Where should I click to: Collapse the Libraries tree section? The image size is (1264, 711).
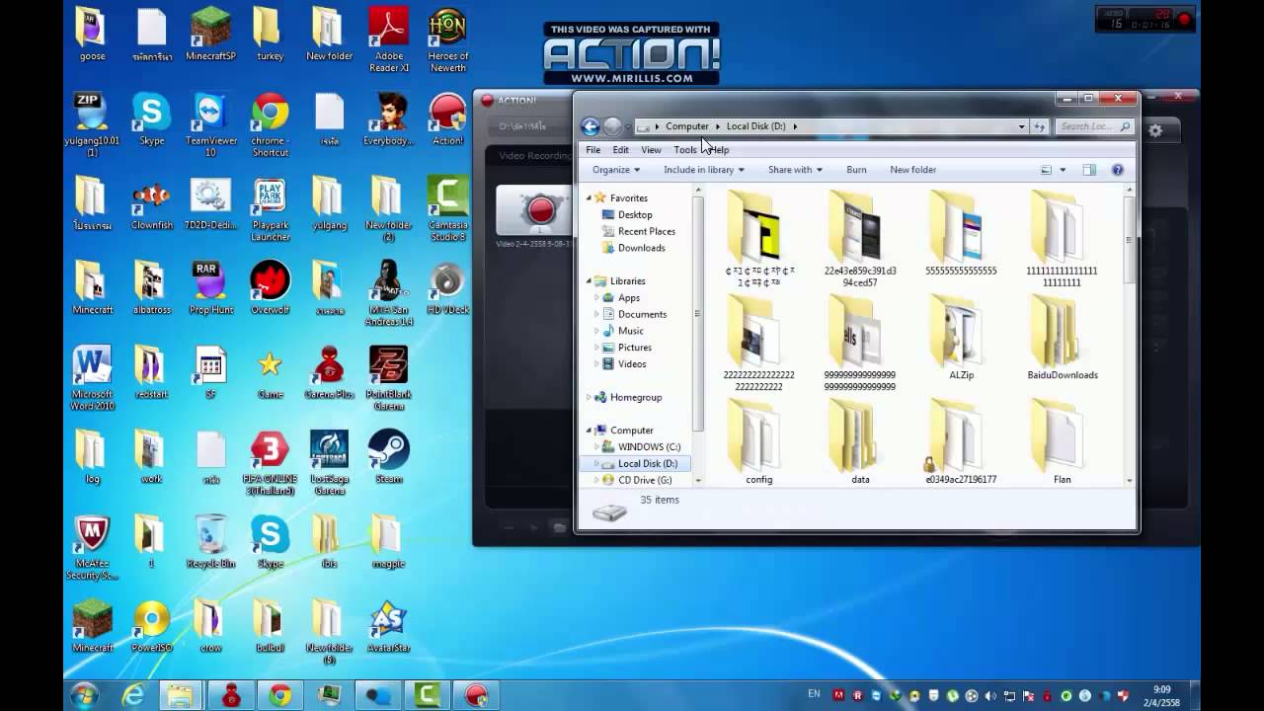[591, 280]
